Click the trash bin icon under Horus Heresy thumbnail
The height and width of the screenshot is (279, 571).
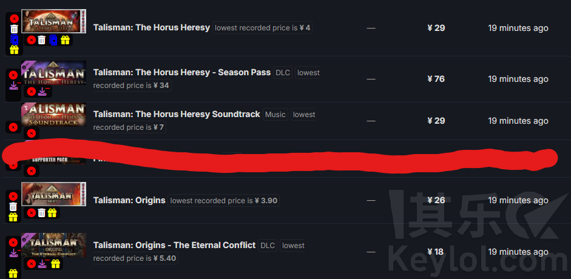pyautogui.click(x=41, y=40)
